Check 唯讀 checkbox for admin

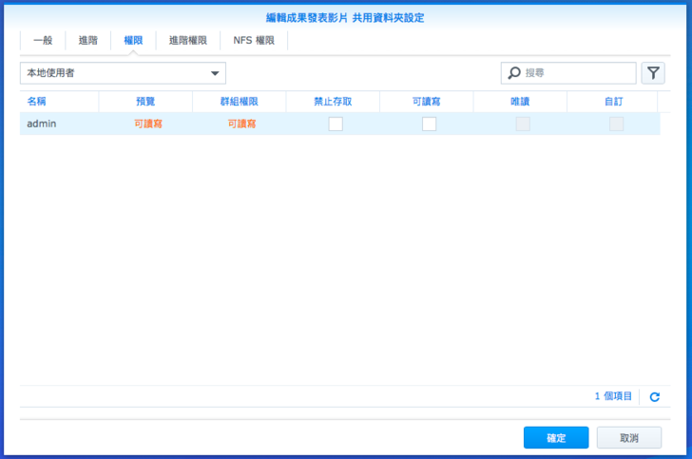click(x=522, y=124)
